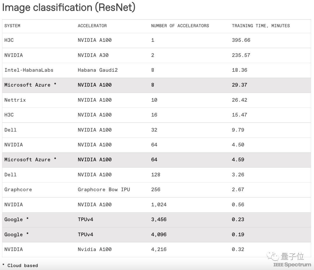Click the NVIDIA A30 accelerator cell
314x270 pixels.
(x=93, y=55)
